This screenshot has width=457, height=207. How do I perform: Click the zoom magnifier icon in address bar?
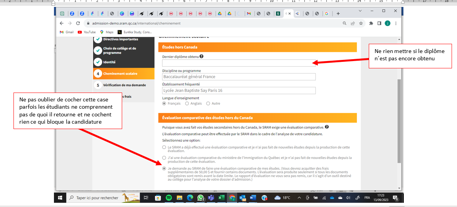pyautogui.click(x=344, y=23)
